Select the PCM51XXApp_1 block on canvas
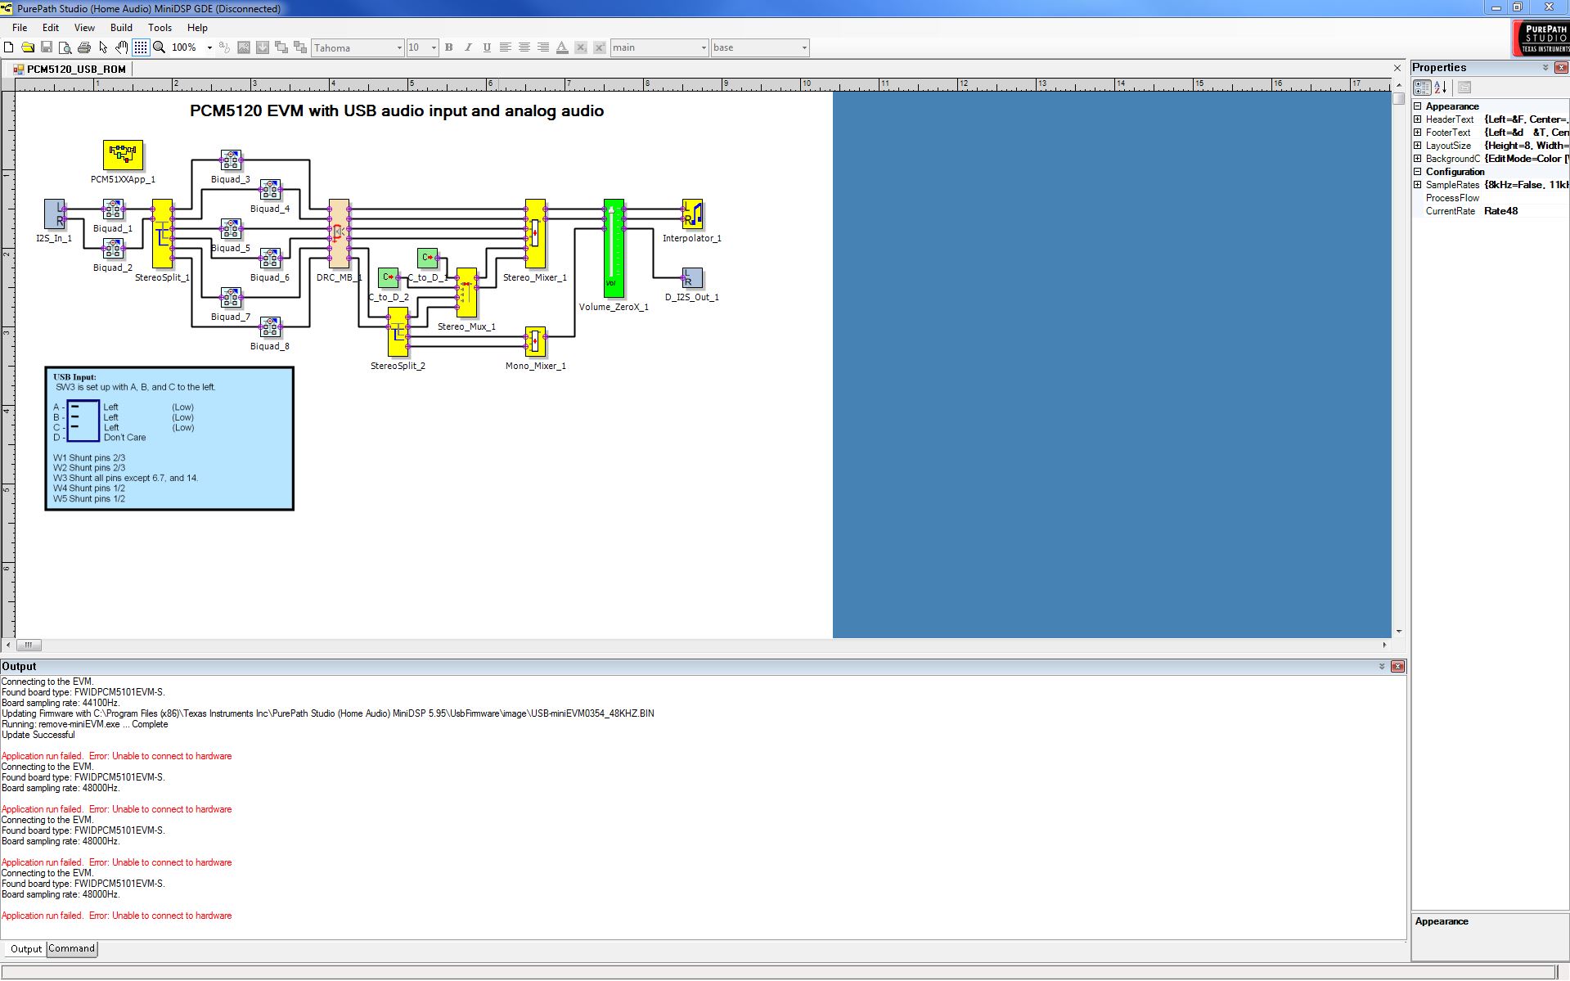The image size is (1570, 981). 123,155
